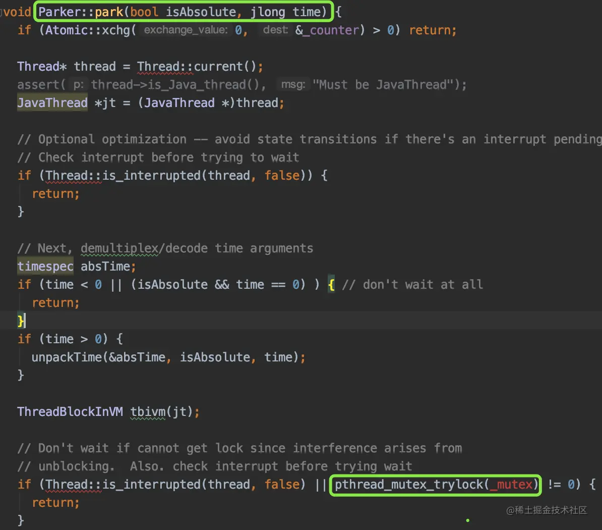602x530 pixels.
Task: Click the 'isAbsolute && time == 0' condition
Action: point(218,284)
